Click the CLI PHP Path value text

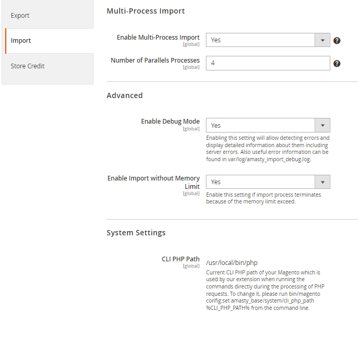tap(232, 263)
